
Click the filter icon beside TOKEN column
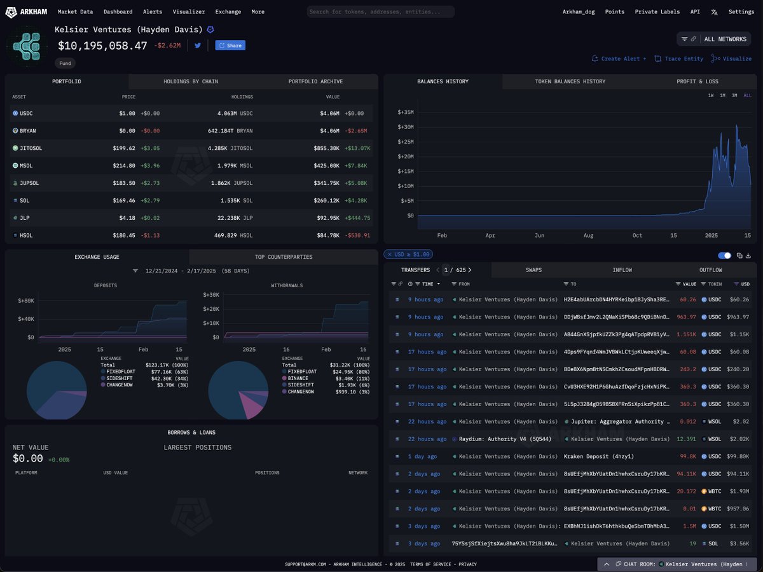click(x=704, y=284)
